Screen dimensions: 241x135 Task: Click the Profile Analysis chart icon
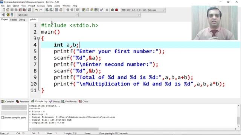[x=112, y=10]
